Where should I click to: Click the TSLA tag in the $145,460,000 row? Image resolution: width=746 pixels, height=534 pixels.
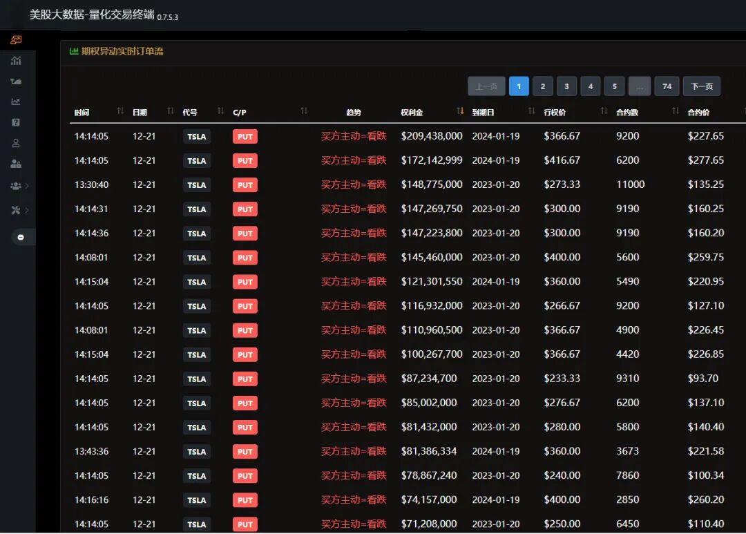196,258
